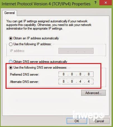Select Use the following DNS server addresses

(x=11, y=68)
